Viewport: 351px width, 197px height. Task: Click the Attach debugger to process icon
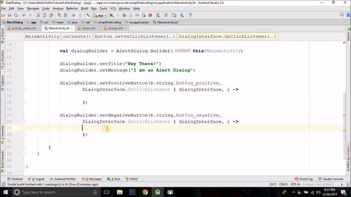coord(144,15)
